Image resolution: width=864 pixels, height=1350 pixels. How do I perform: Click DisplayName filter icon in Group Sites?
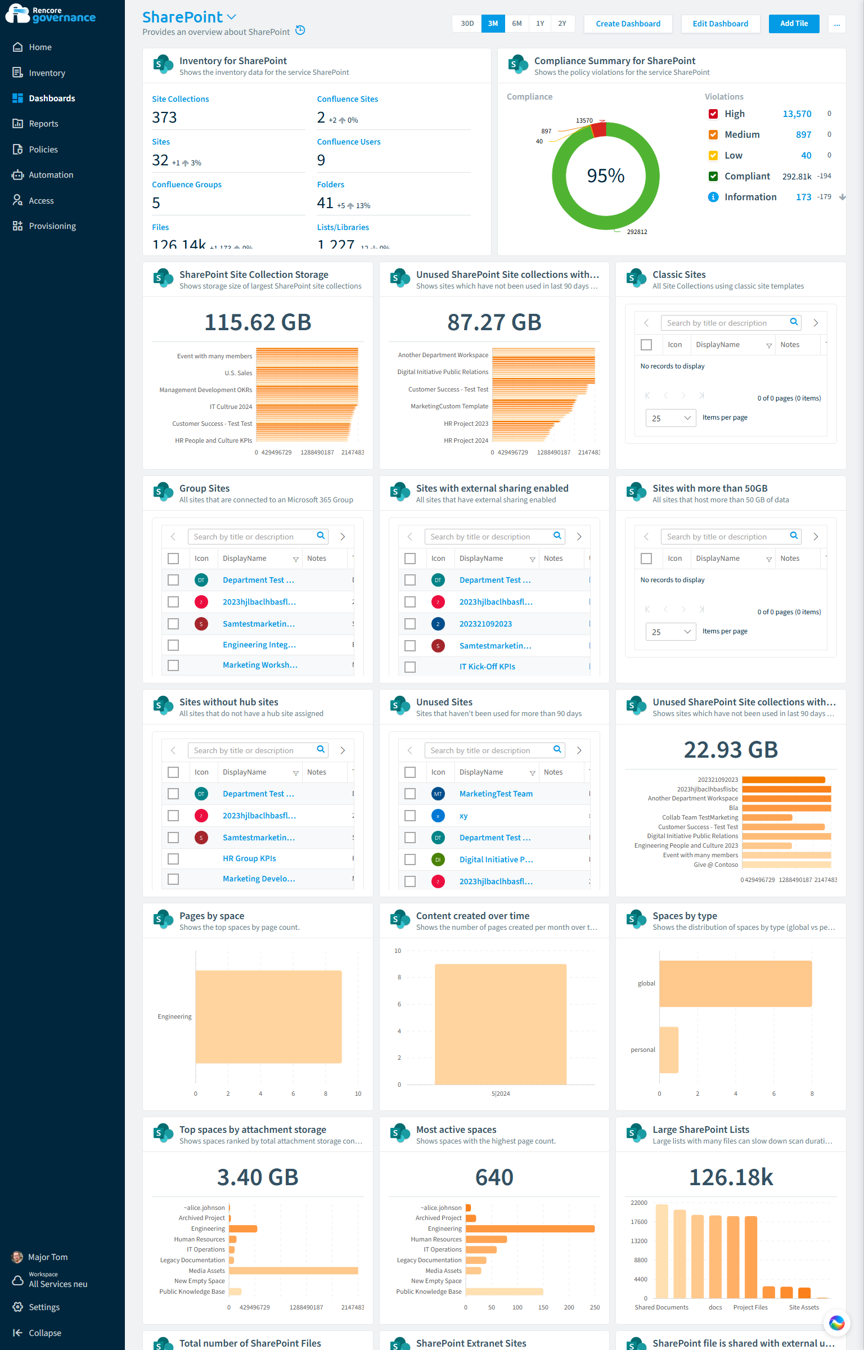tap(296, 559)
